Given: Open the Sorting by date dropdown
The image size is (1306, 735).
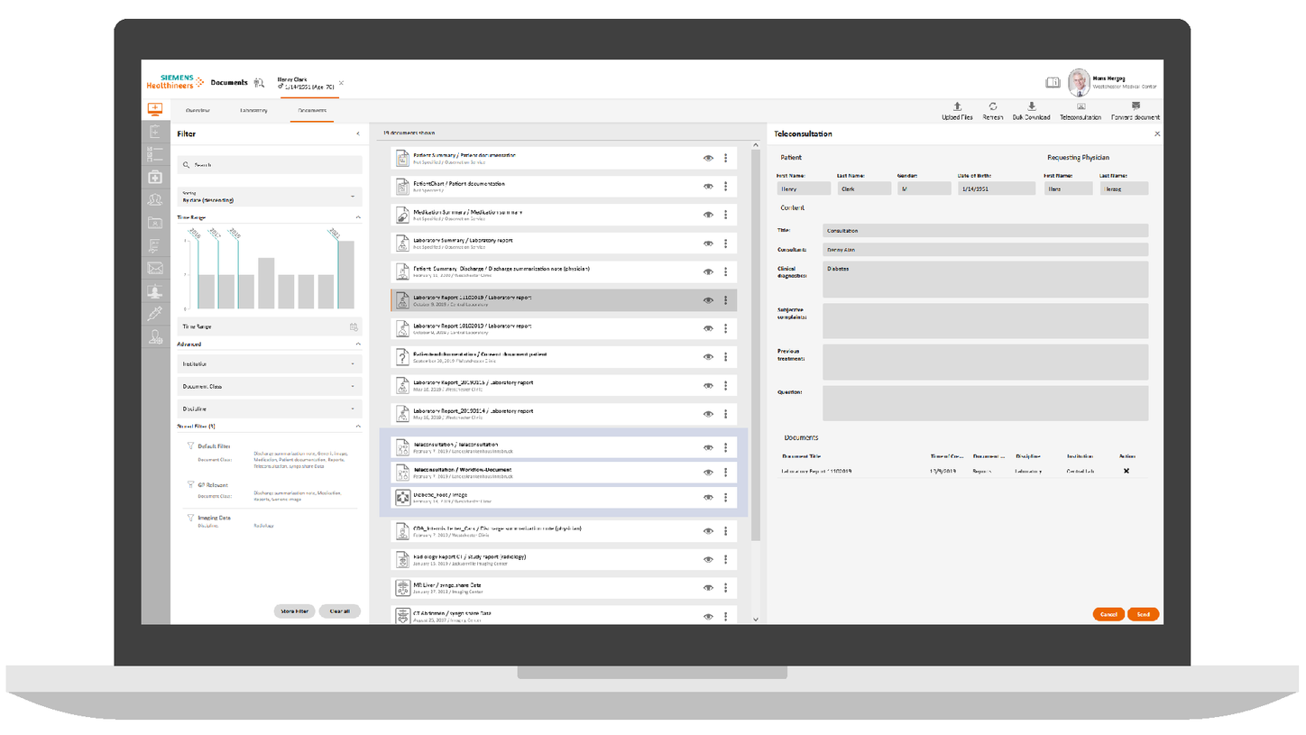Looking at the screenshot, I should coord(269,196).
